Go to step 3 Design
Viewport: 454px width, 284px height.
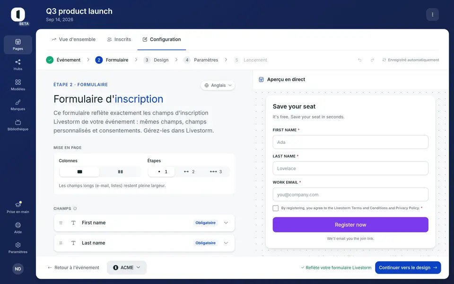(x=156, y=60)
